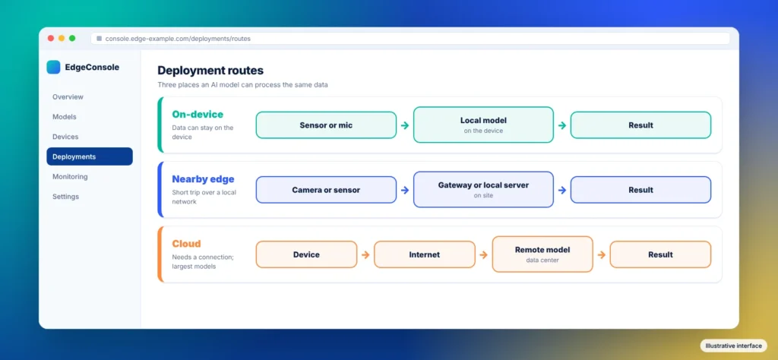
Task: Open Monitoring from the sidebar
Action: [90, 176]
